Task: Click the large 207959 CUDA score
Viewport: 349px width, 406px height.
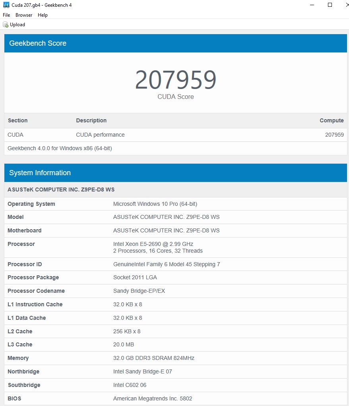Action: click(x=176, y=79)
